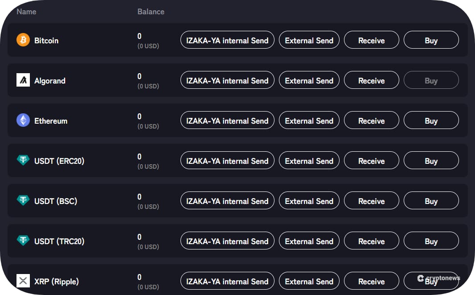Click Receive in the XRP (Ripple) row
The height and width of the screenshot is (295, 475).
point(371,281)
